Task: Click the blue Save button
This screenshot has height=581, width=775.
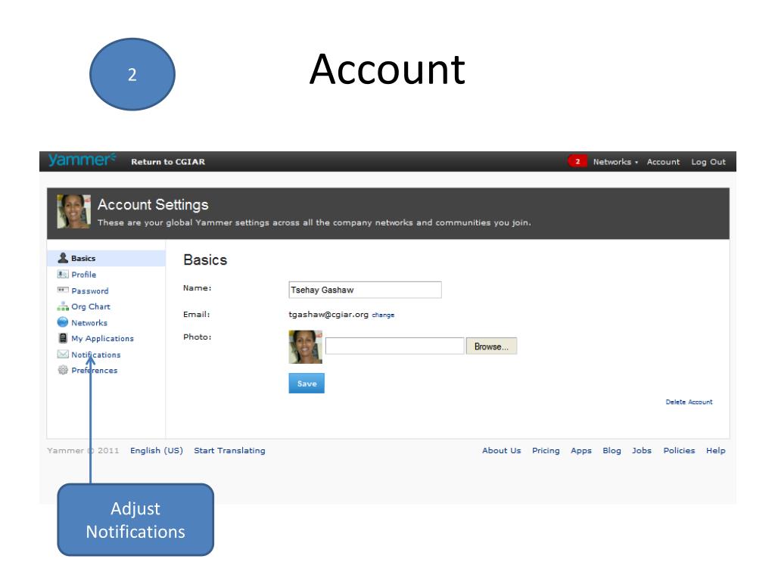Action: [x=307, y=384]
